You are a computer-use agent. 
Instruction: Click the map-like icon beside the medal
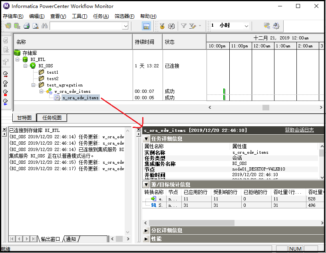pos(171,26)
